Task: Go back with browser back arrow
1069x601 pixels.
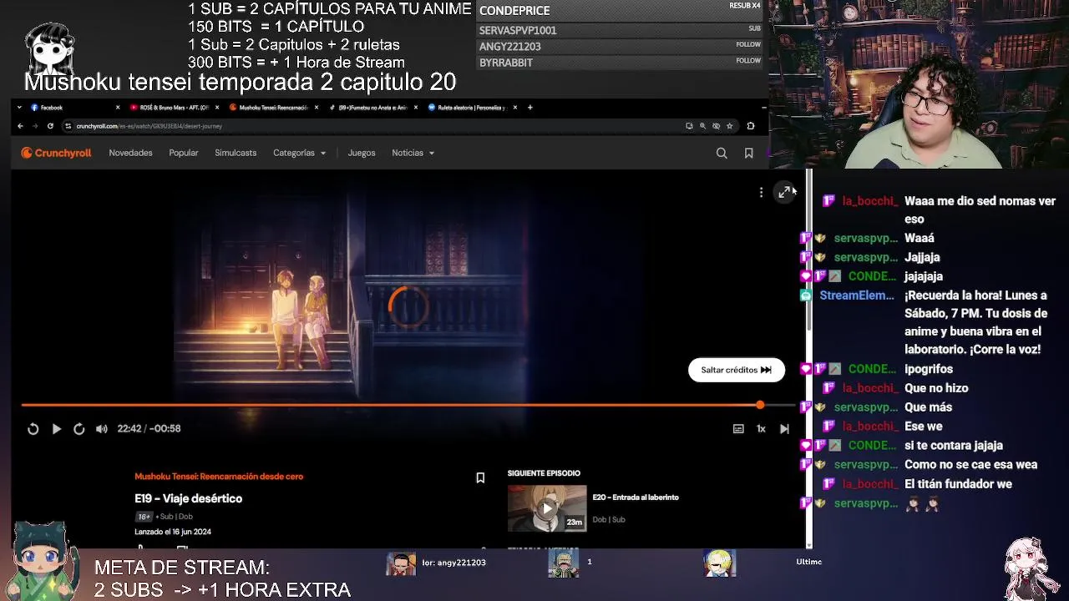Action: pyautogui.click(x=20, y=126)
